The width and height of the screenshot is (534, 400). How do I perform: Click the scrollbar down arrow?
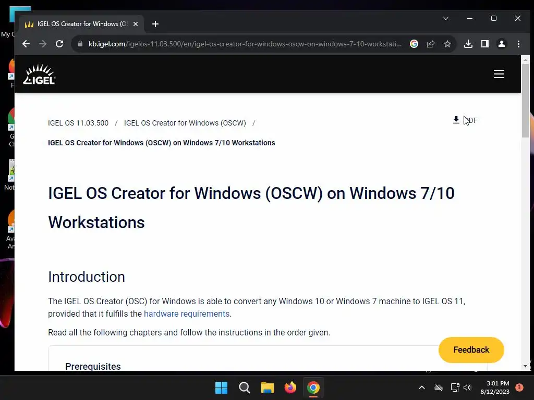point(525,366)
